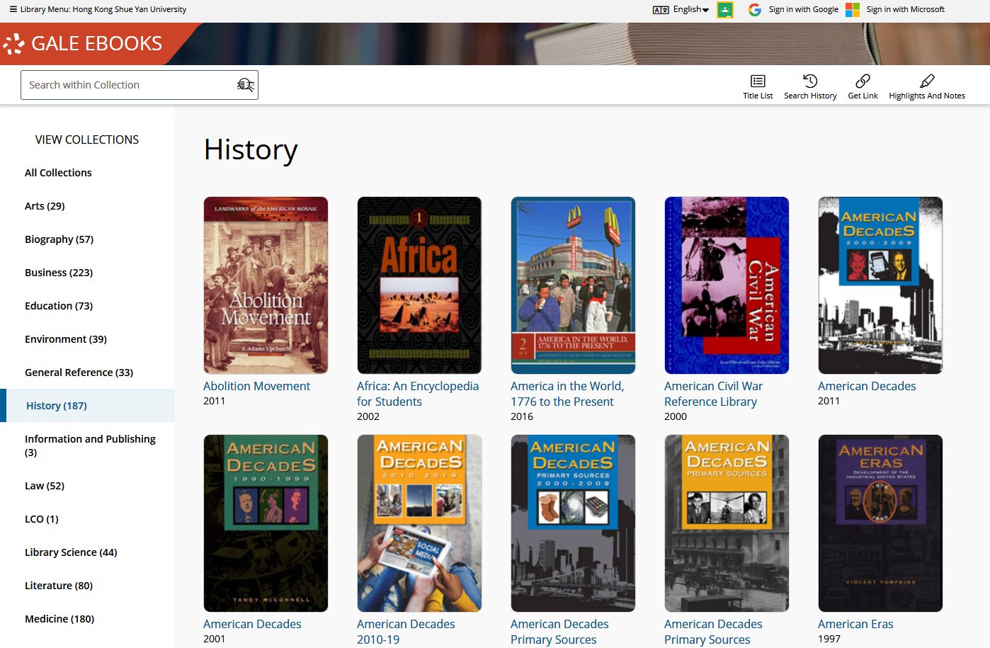Open Search History clock icon
The height and width of the screenshot is (648, 990).
pos(810,81)
